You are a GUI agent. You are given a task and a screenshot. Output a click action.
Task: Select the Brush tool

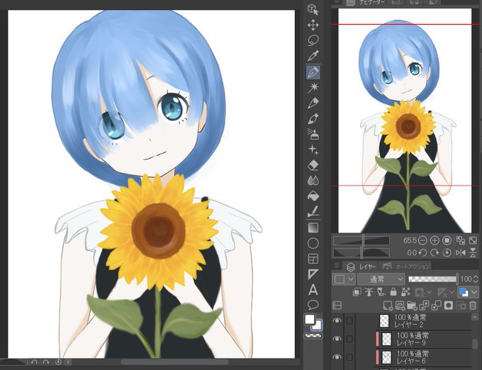(313, 119)
